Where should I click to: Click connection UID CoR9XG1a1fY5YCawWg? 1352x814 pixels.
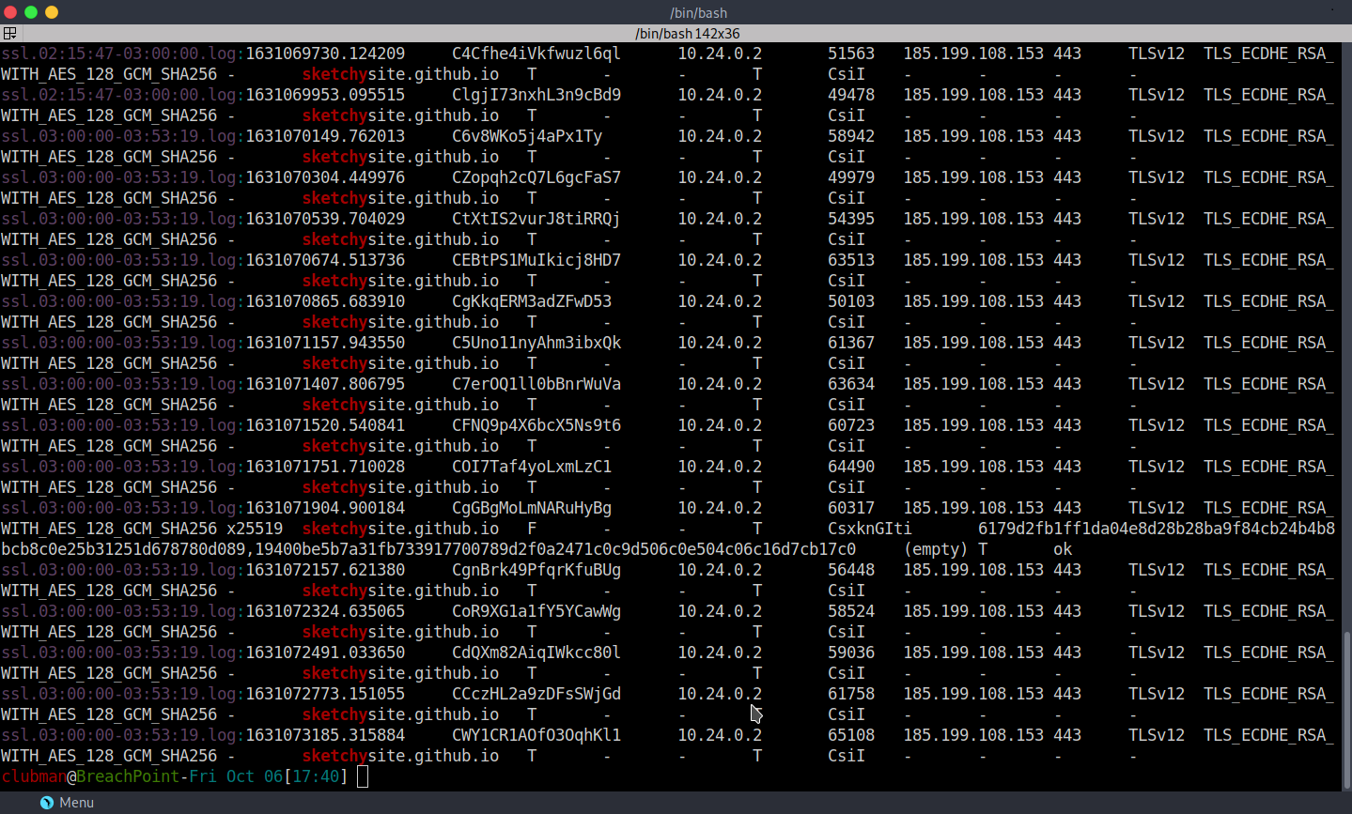click(x=536, y=611)
